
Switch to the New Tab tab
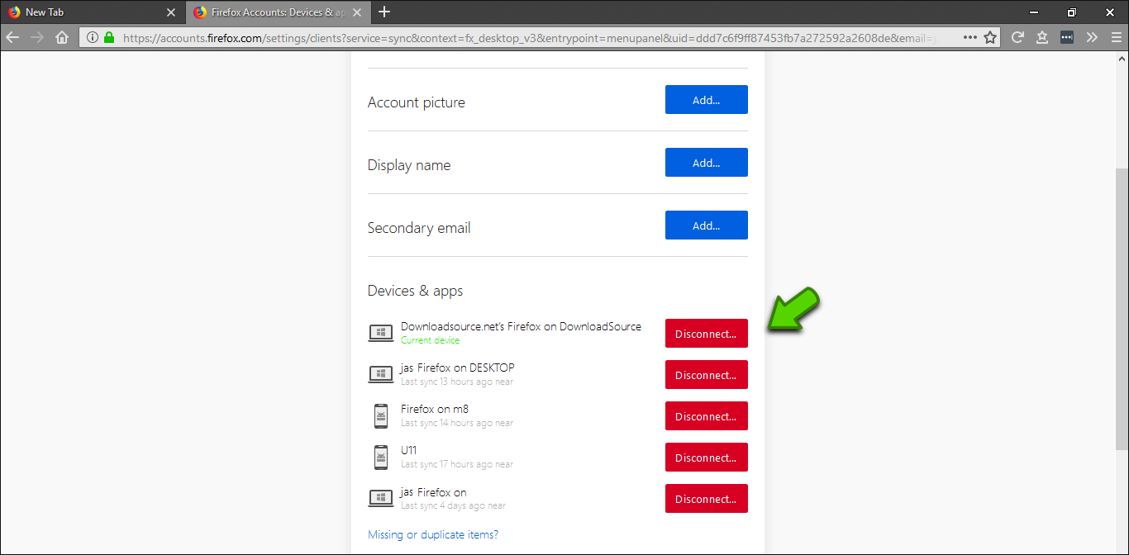point(93,12)
